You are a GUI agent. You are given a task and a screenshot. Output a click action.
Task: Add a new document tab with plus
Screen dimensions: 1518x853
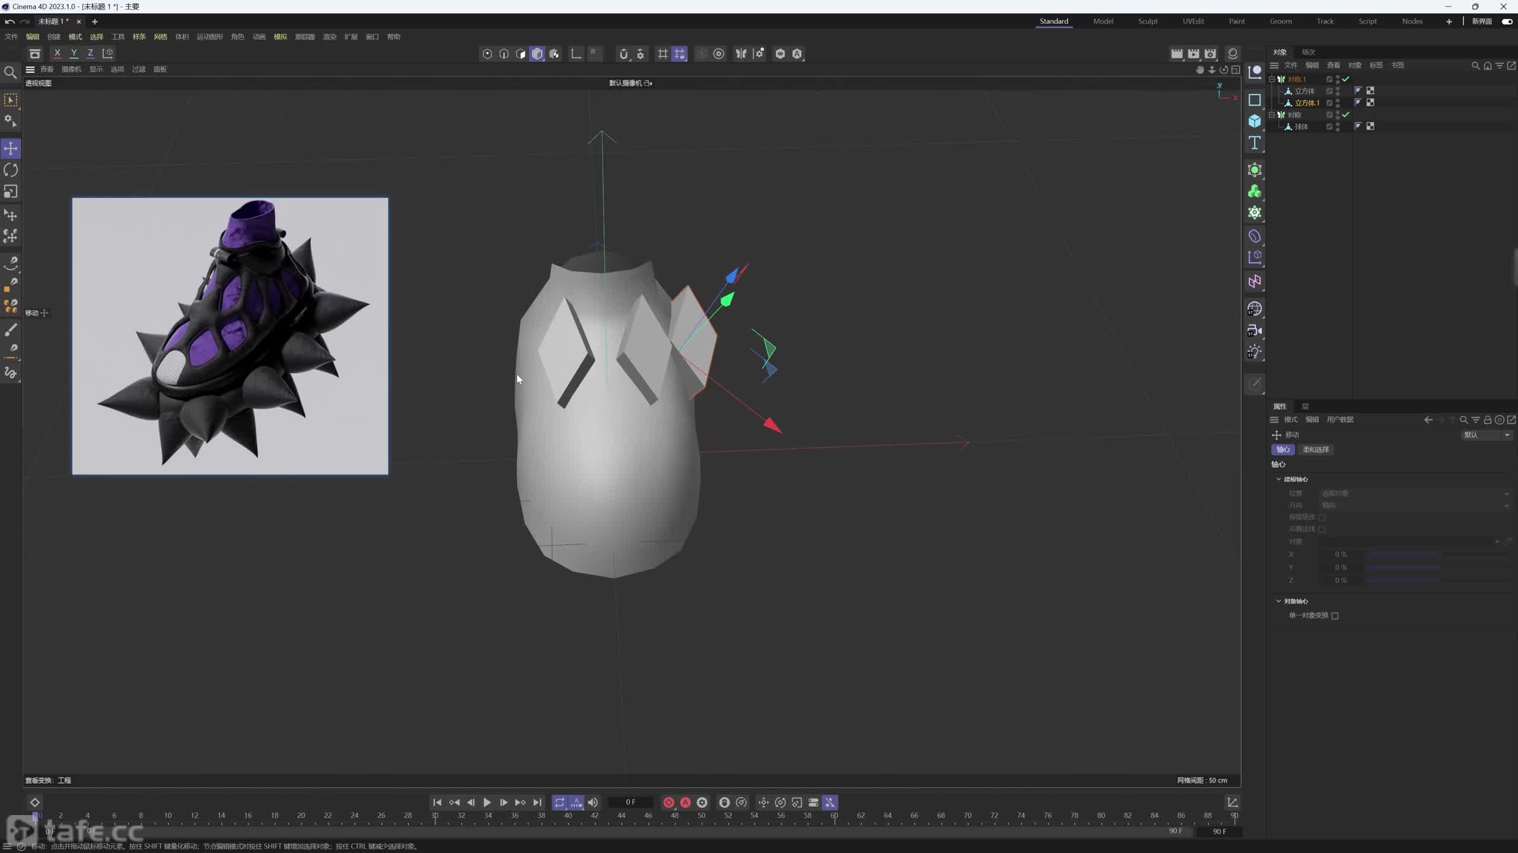coord(94,21)
